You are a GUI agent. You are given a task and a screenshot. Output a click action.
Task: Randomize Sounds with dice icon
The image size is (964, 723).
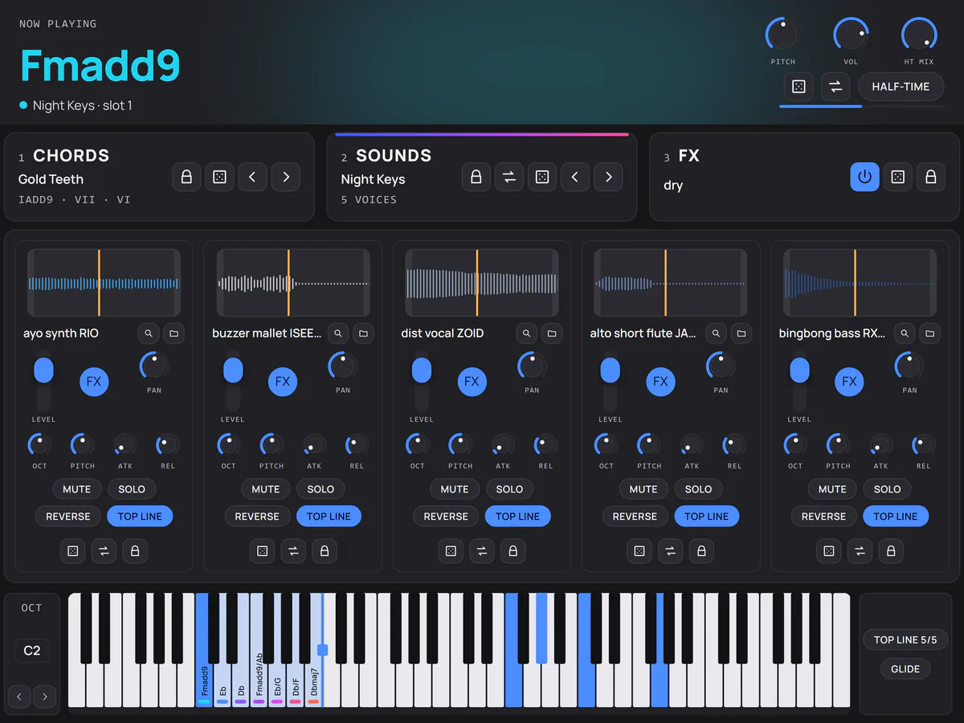point(542,177)
